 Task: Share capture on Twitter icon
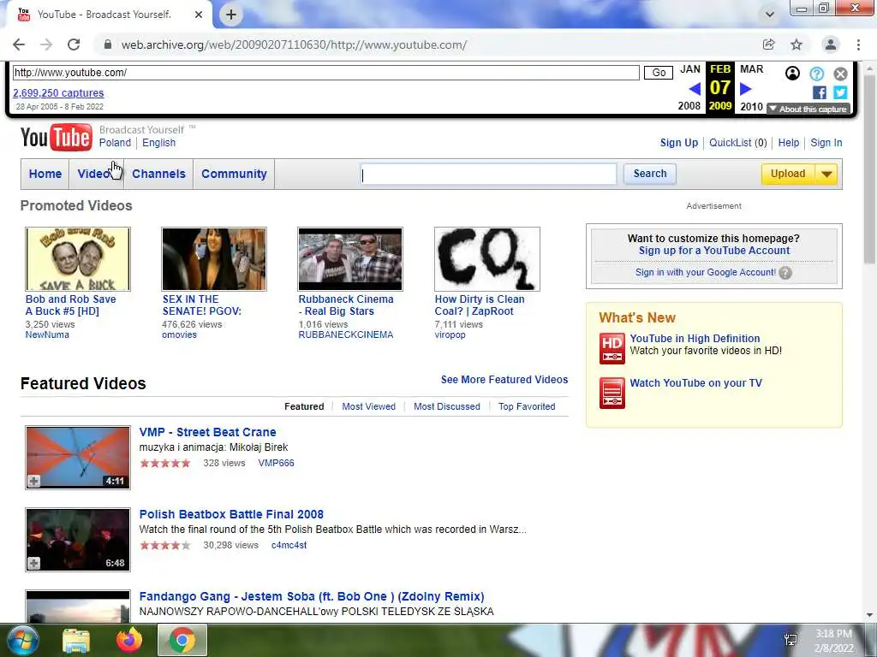[840, 92]
